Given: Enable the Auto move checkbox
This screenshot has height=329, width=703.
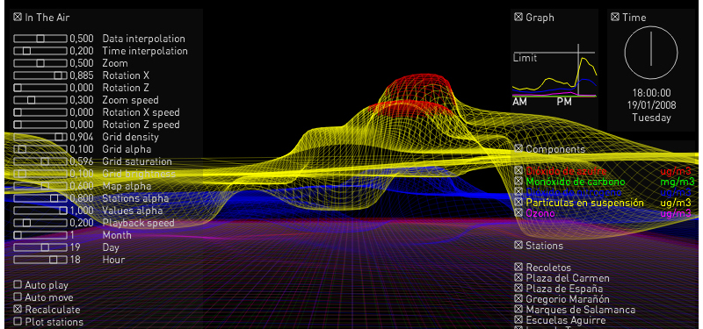Looking at the screenshot, I should click(18, 297).
